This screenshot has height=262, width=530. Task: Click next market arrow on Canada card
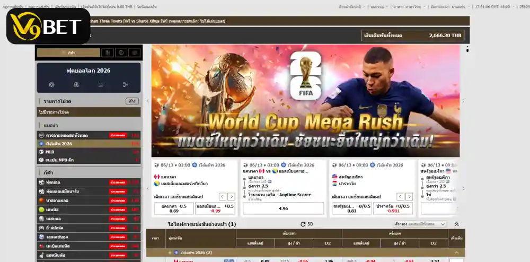[x=231, y=196]
